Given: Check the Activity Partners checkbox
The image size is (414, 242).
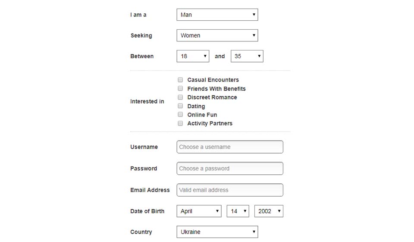Looking at the screenshot, I should (x=180, y=123).
